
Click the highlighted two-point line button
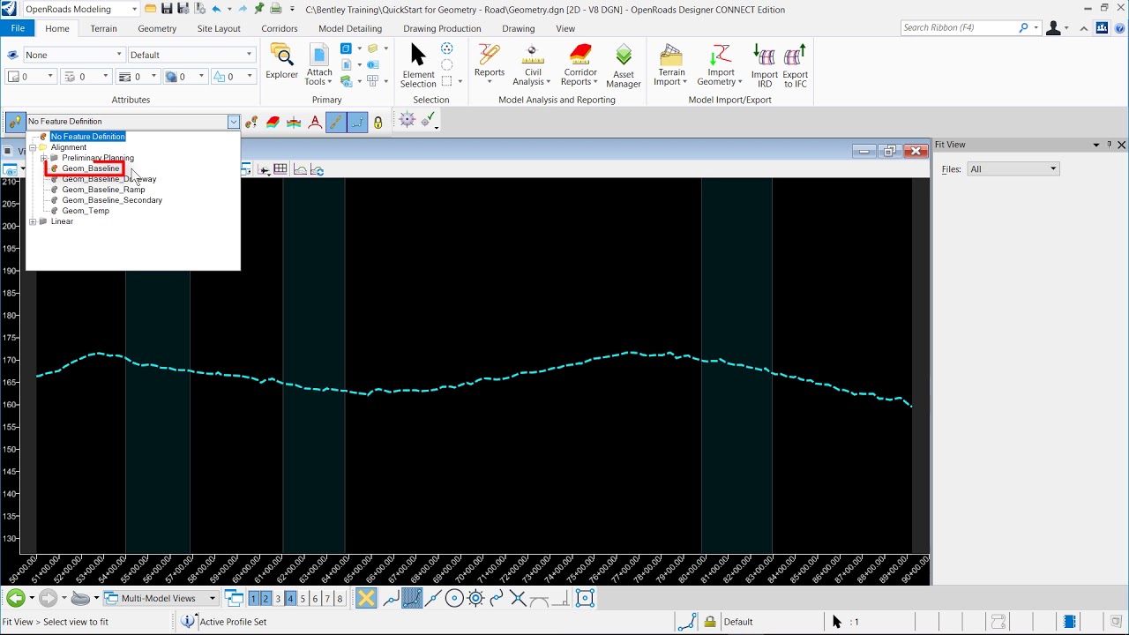click(357, 123)
